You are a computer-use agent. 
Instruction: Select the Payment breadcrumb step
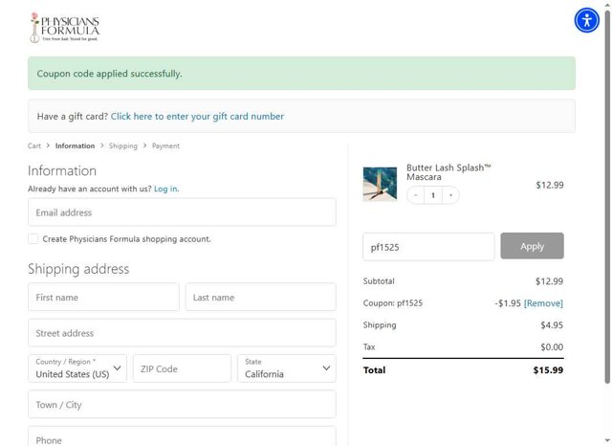click(x=165, y=145)
